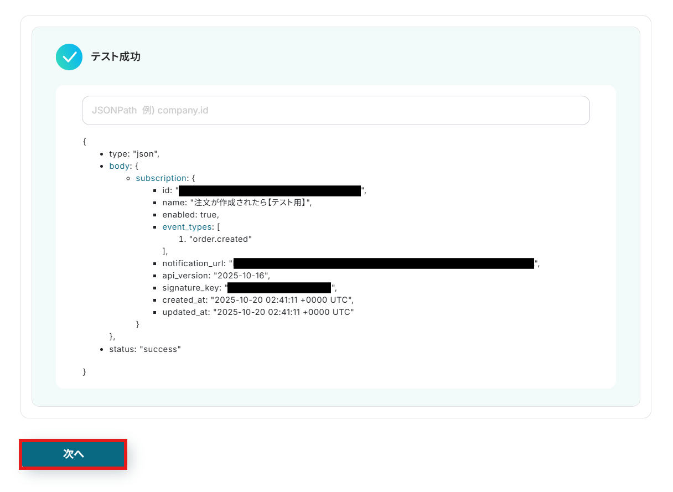Click the teal checkmark success icon
673x492 pixels.
click(x=69, y=57)
